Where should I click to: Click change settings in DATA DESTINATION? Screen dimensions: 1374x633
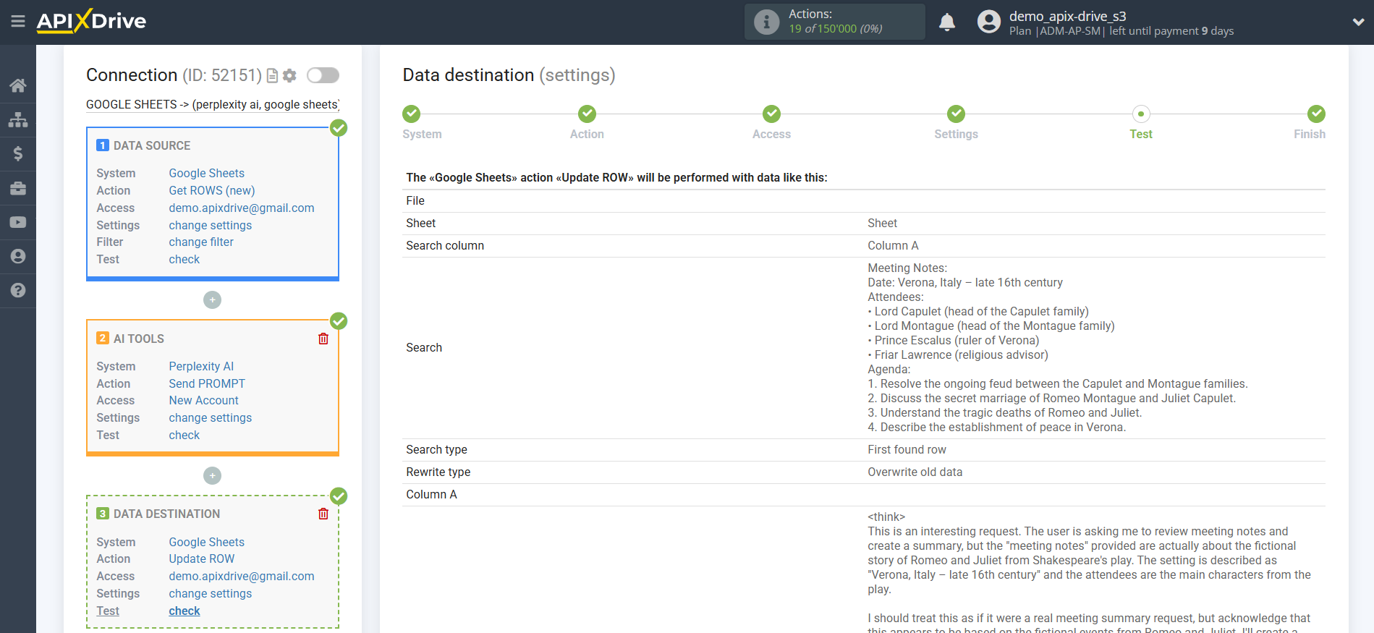pos(211,593)
